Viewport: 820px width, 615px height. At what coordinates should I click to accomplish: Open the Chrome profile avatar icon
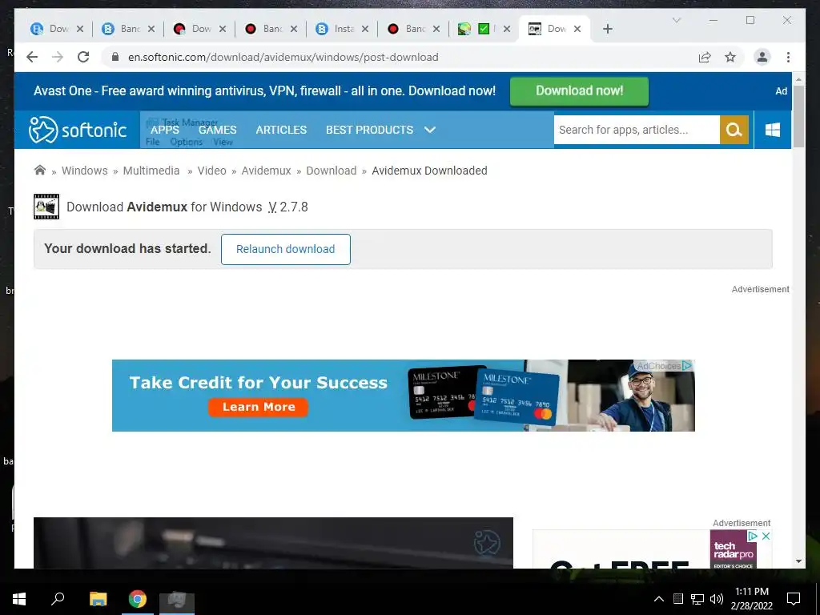pos(762,57)
